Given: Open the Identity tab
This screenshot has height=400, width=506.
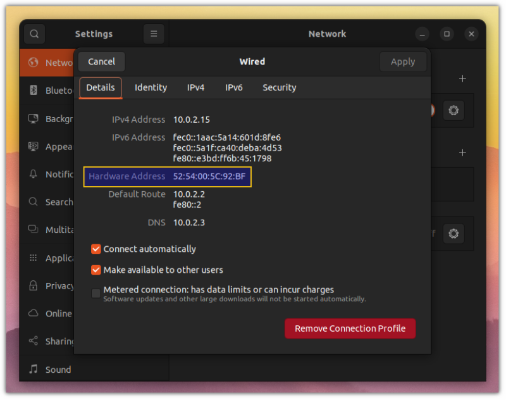Looking at the screenshot, I should [x=151, y=88].
